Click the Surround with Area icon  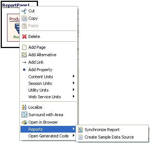[24, 115]
